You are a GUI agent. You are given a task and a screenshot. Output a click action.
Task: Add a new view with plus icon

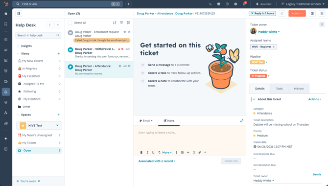tap(59, 53)
